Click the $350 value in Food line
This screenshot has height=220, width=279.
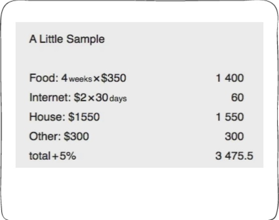pos(114,78)
